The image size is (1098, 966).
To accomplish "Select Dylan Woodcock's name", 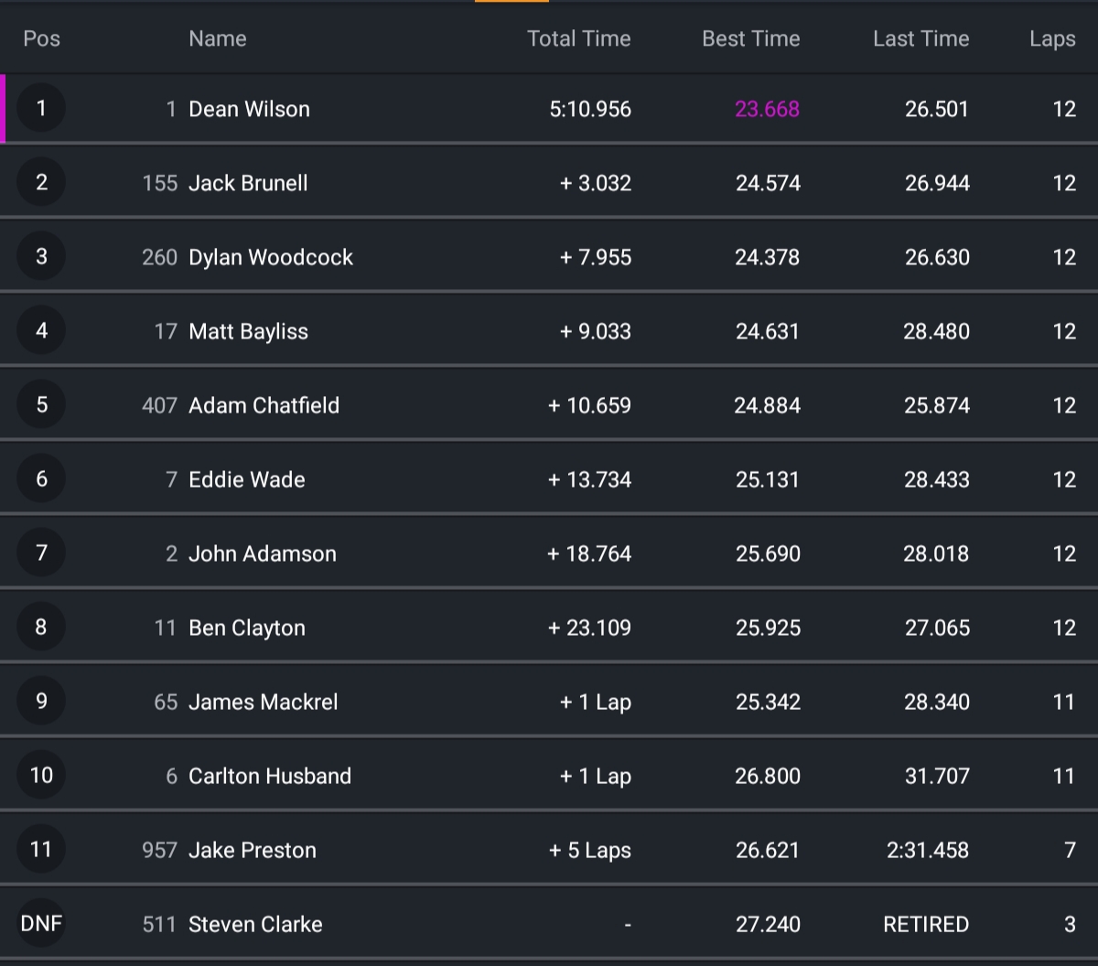I will 270,257.
